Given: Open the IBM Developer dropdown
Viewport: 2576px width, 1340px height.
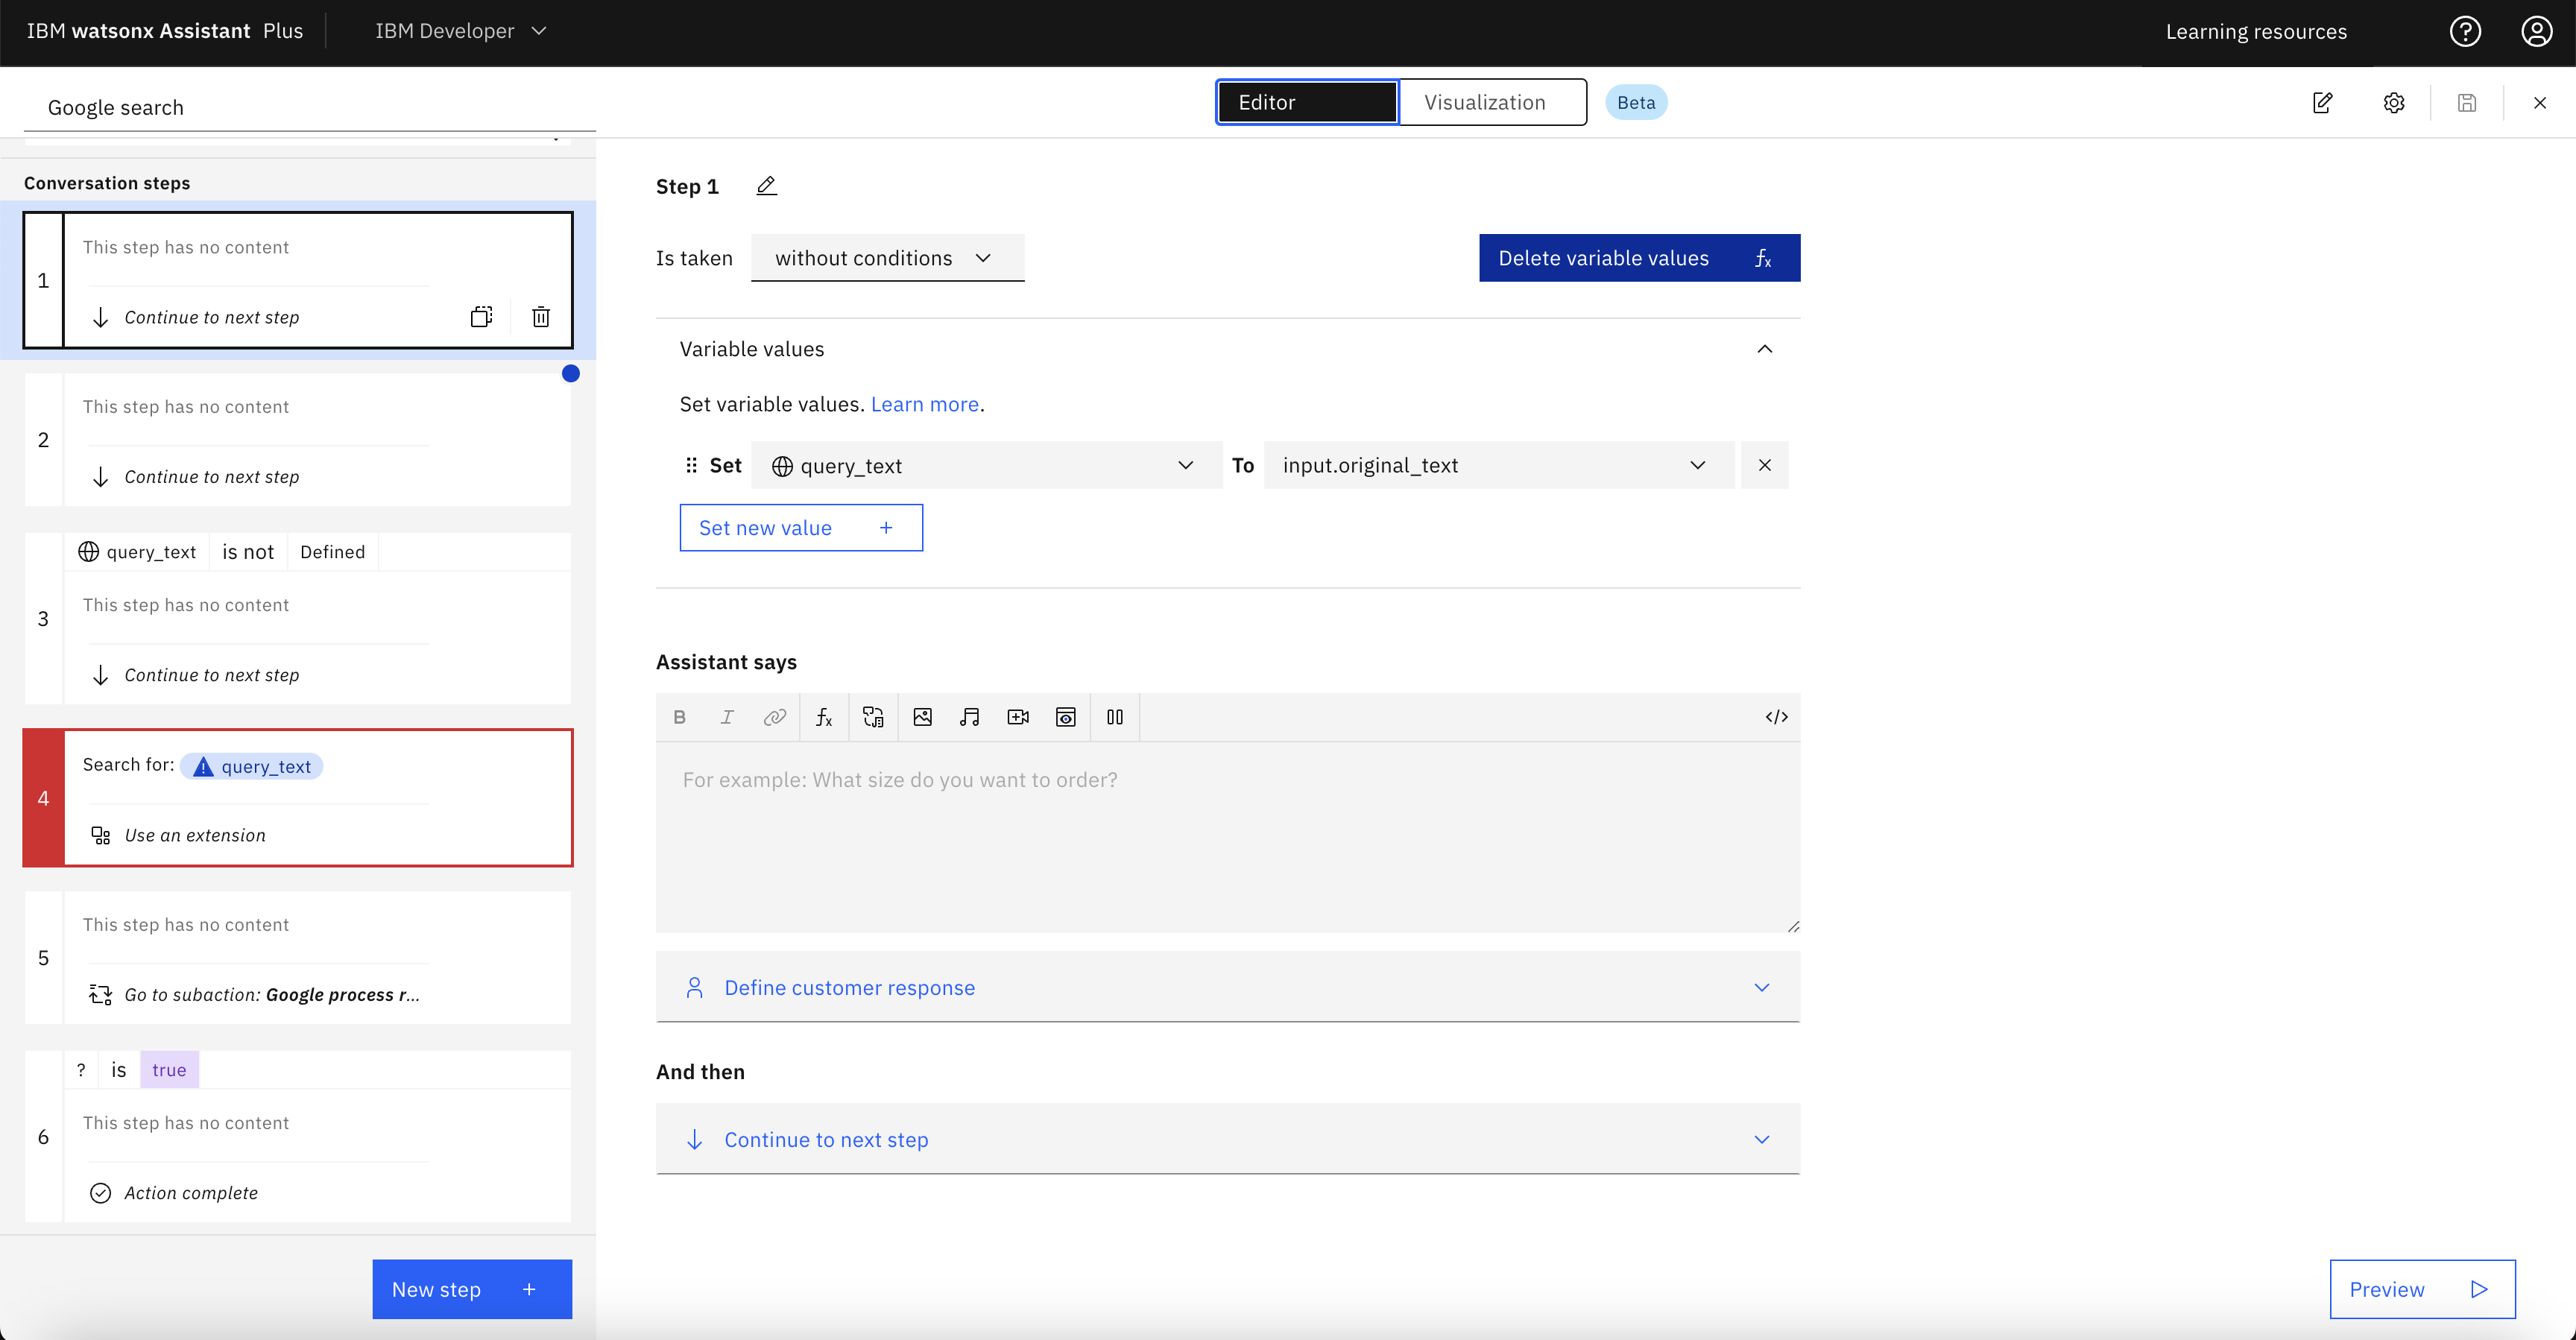Looking at the screenshot, I should [461, 31].
